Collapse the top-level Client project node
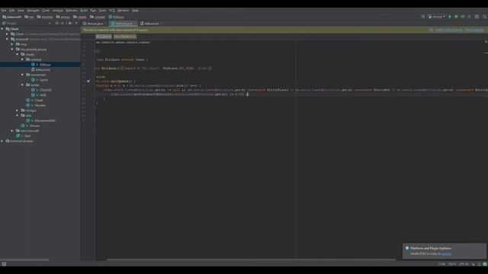The height and width of the screenshot is (274, 488). (x=2, y=29)
